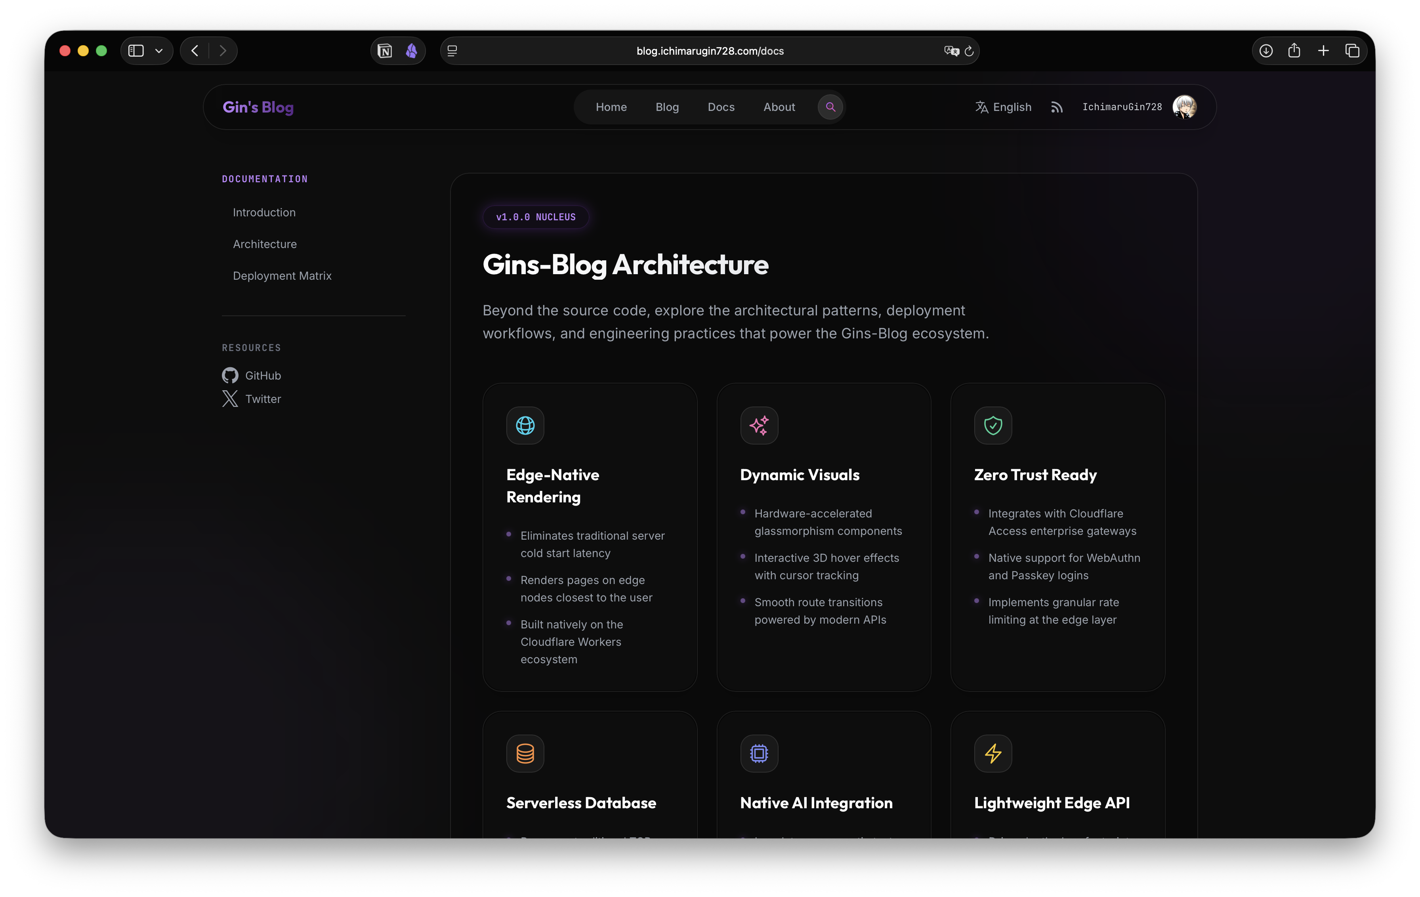Enter full screen with the green button

point(101,51)
